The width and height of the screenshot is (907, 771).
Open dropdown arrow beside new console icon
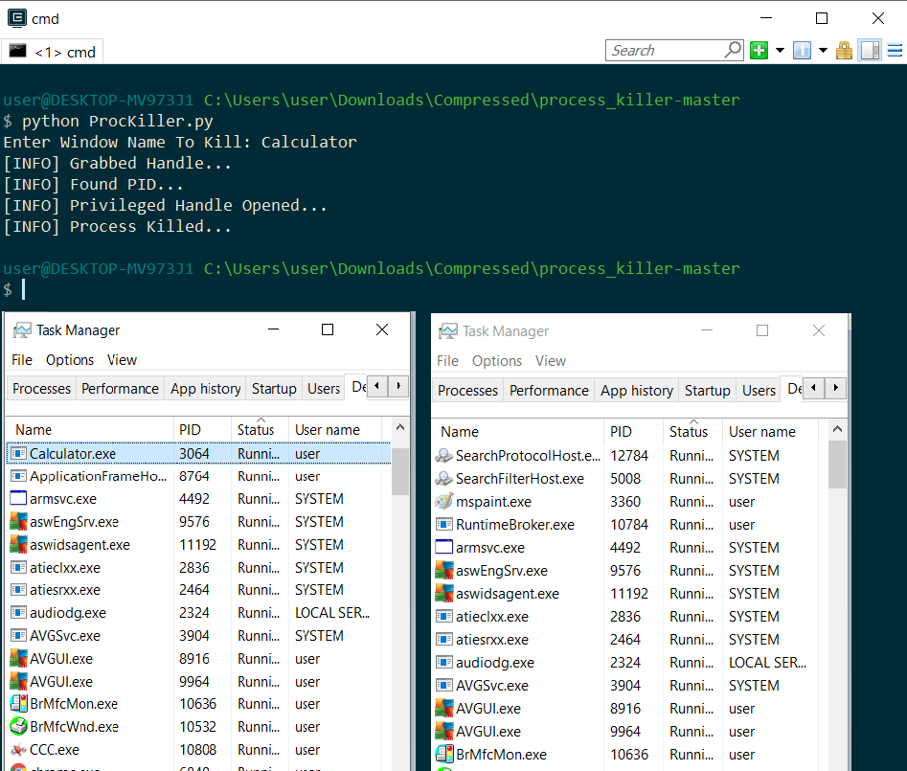[780, 51]
